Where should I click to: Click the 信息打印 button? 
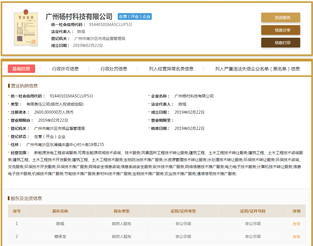(x=280, y=43)
